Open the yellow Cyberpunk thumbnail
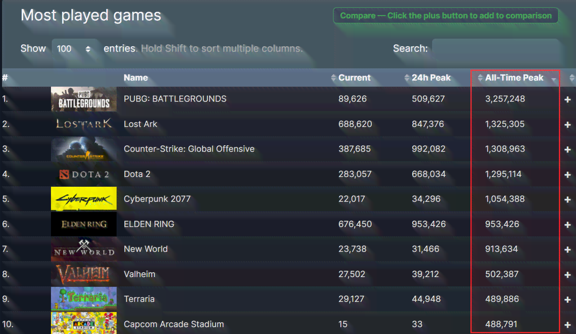 pos(84,199)
